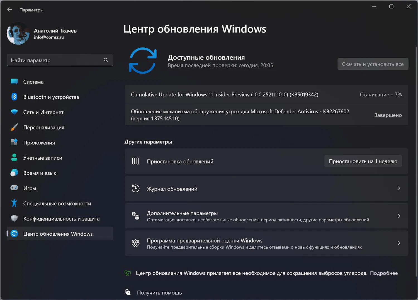
Task: Click the Приложения apps icon
Action: [14, 142]
